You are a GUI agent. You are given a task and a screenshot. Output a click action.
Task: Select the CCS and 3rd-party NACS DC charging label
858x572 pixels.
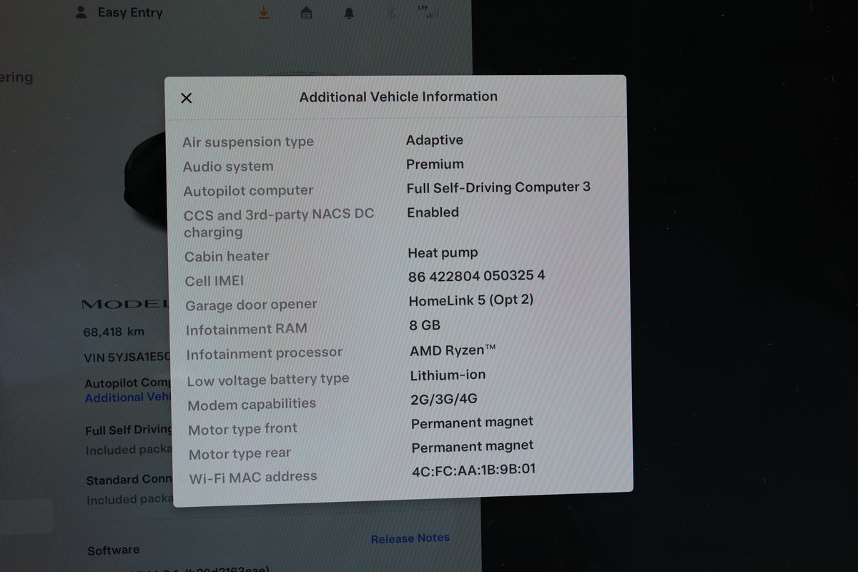(279, 222)
